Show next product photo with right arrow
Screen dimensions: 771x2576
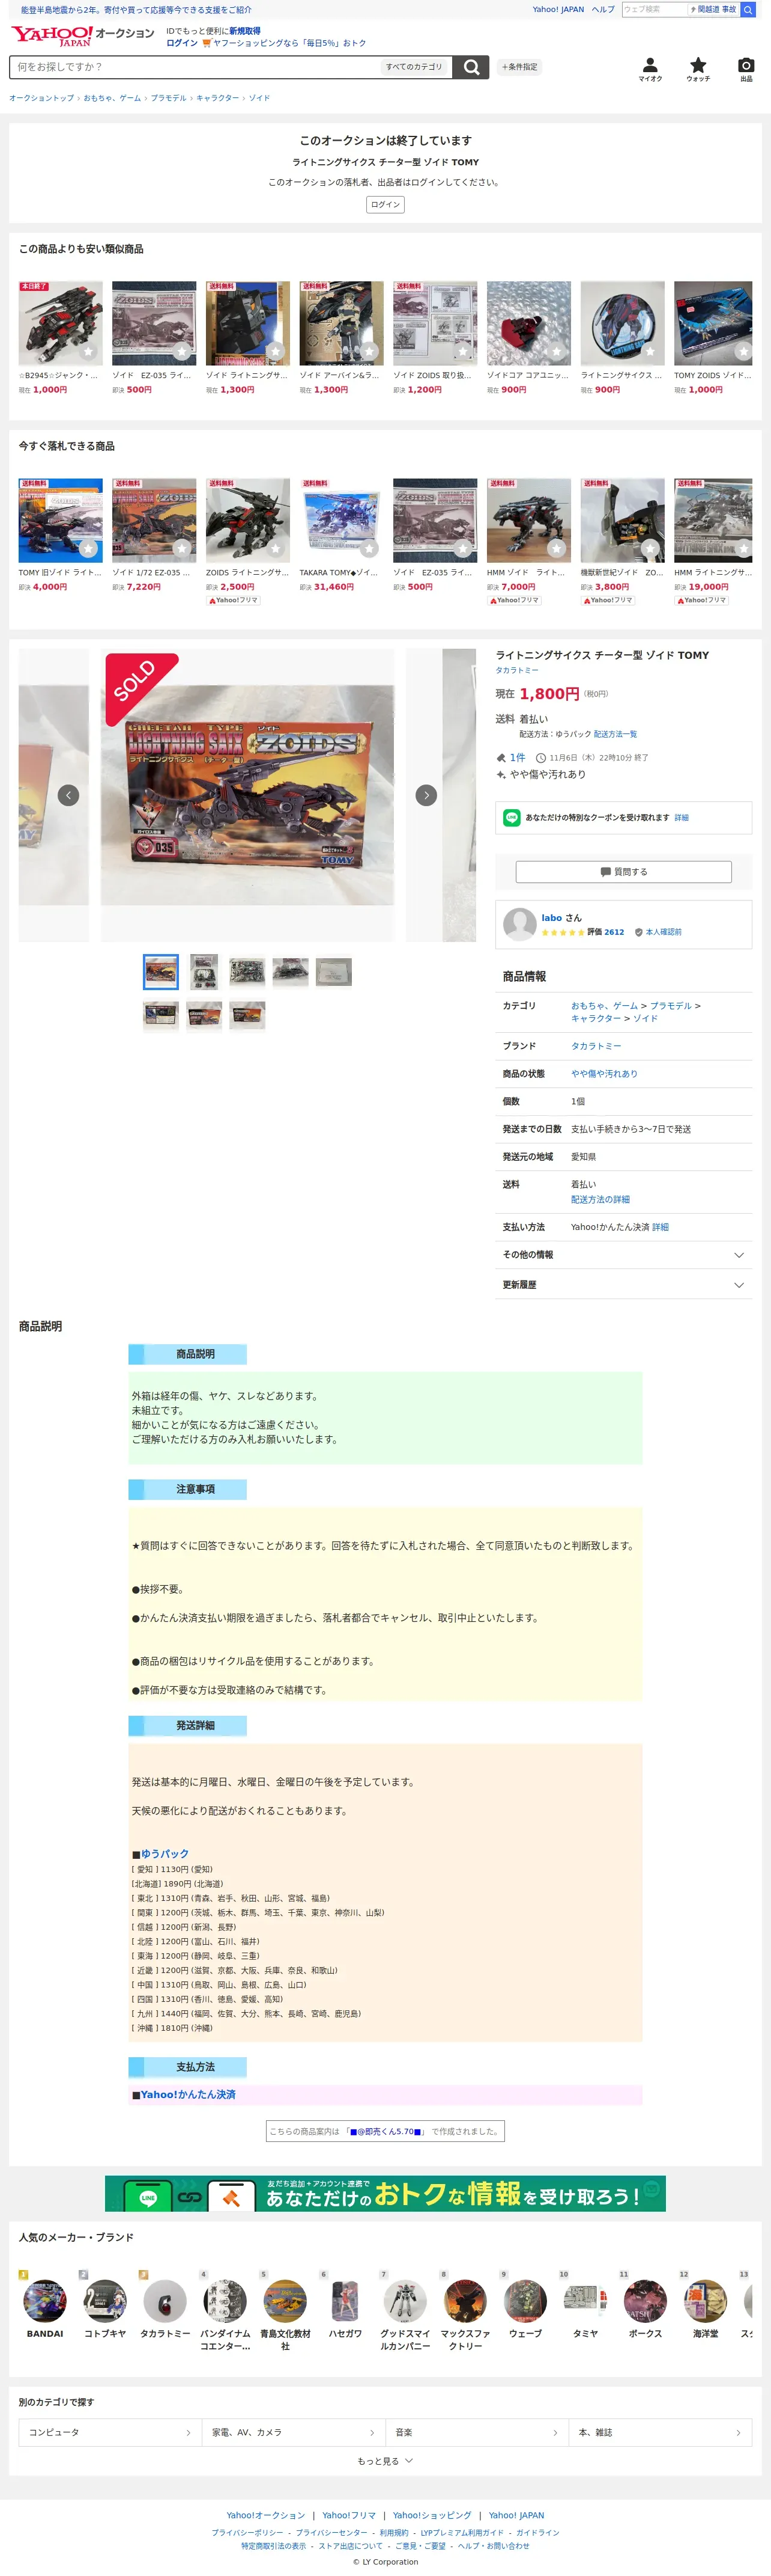[426, 795]
